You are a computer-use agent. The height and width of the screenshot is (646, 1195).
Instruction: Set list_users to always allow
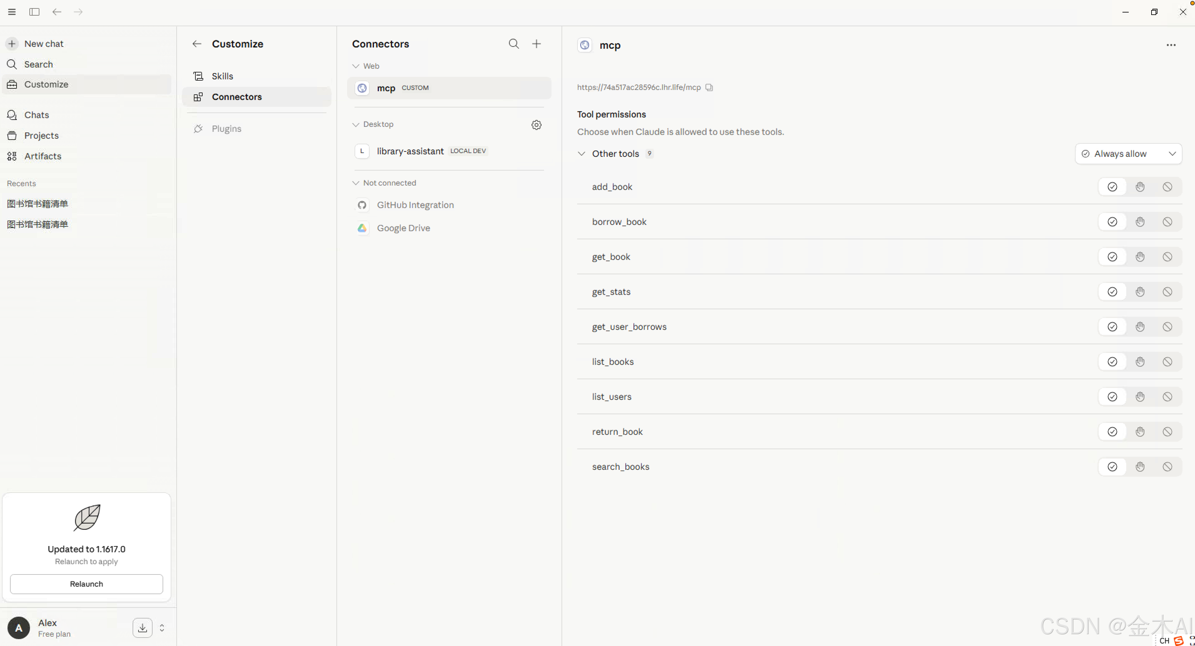coord(1112,397)
